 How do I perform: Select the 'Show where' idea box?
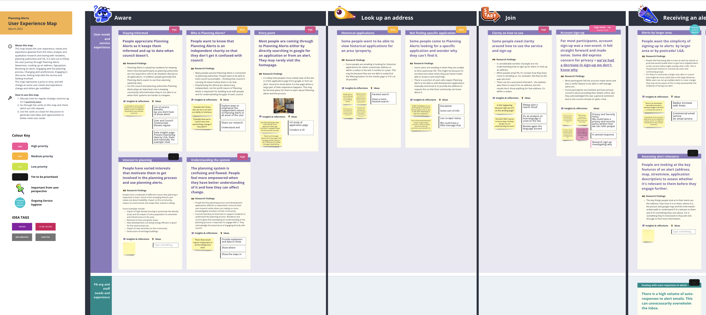pyautogui.click(x=233, y=248)
